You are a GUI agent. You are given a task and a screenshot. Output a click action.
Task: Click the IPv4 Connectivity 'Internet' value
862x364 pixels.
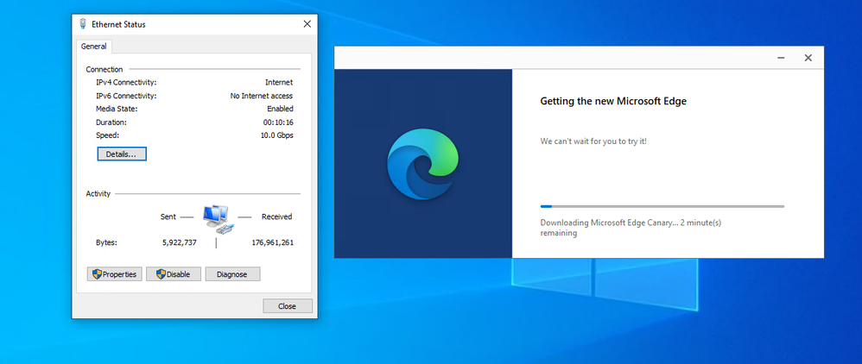(279, 82)
